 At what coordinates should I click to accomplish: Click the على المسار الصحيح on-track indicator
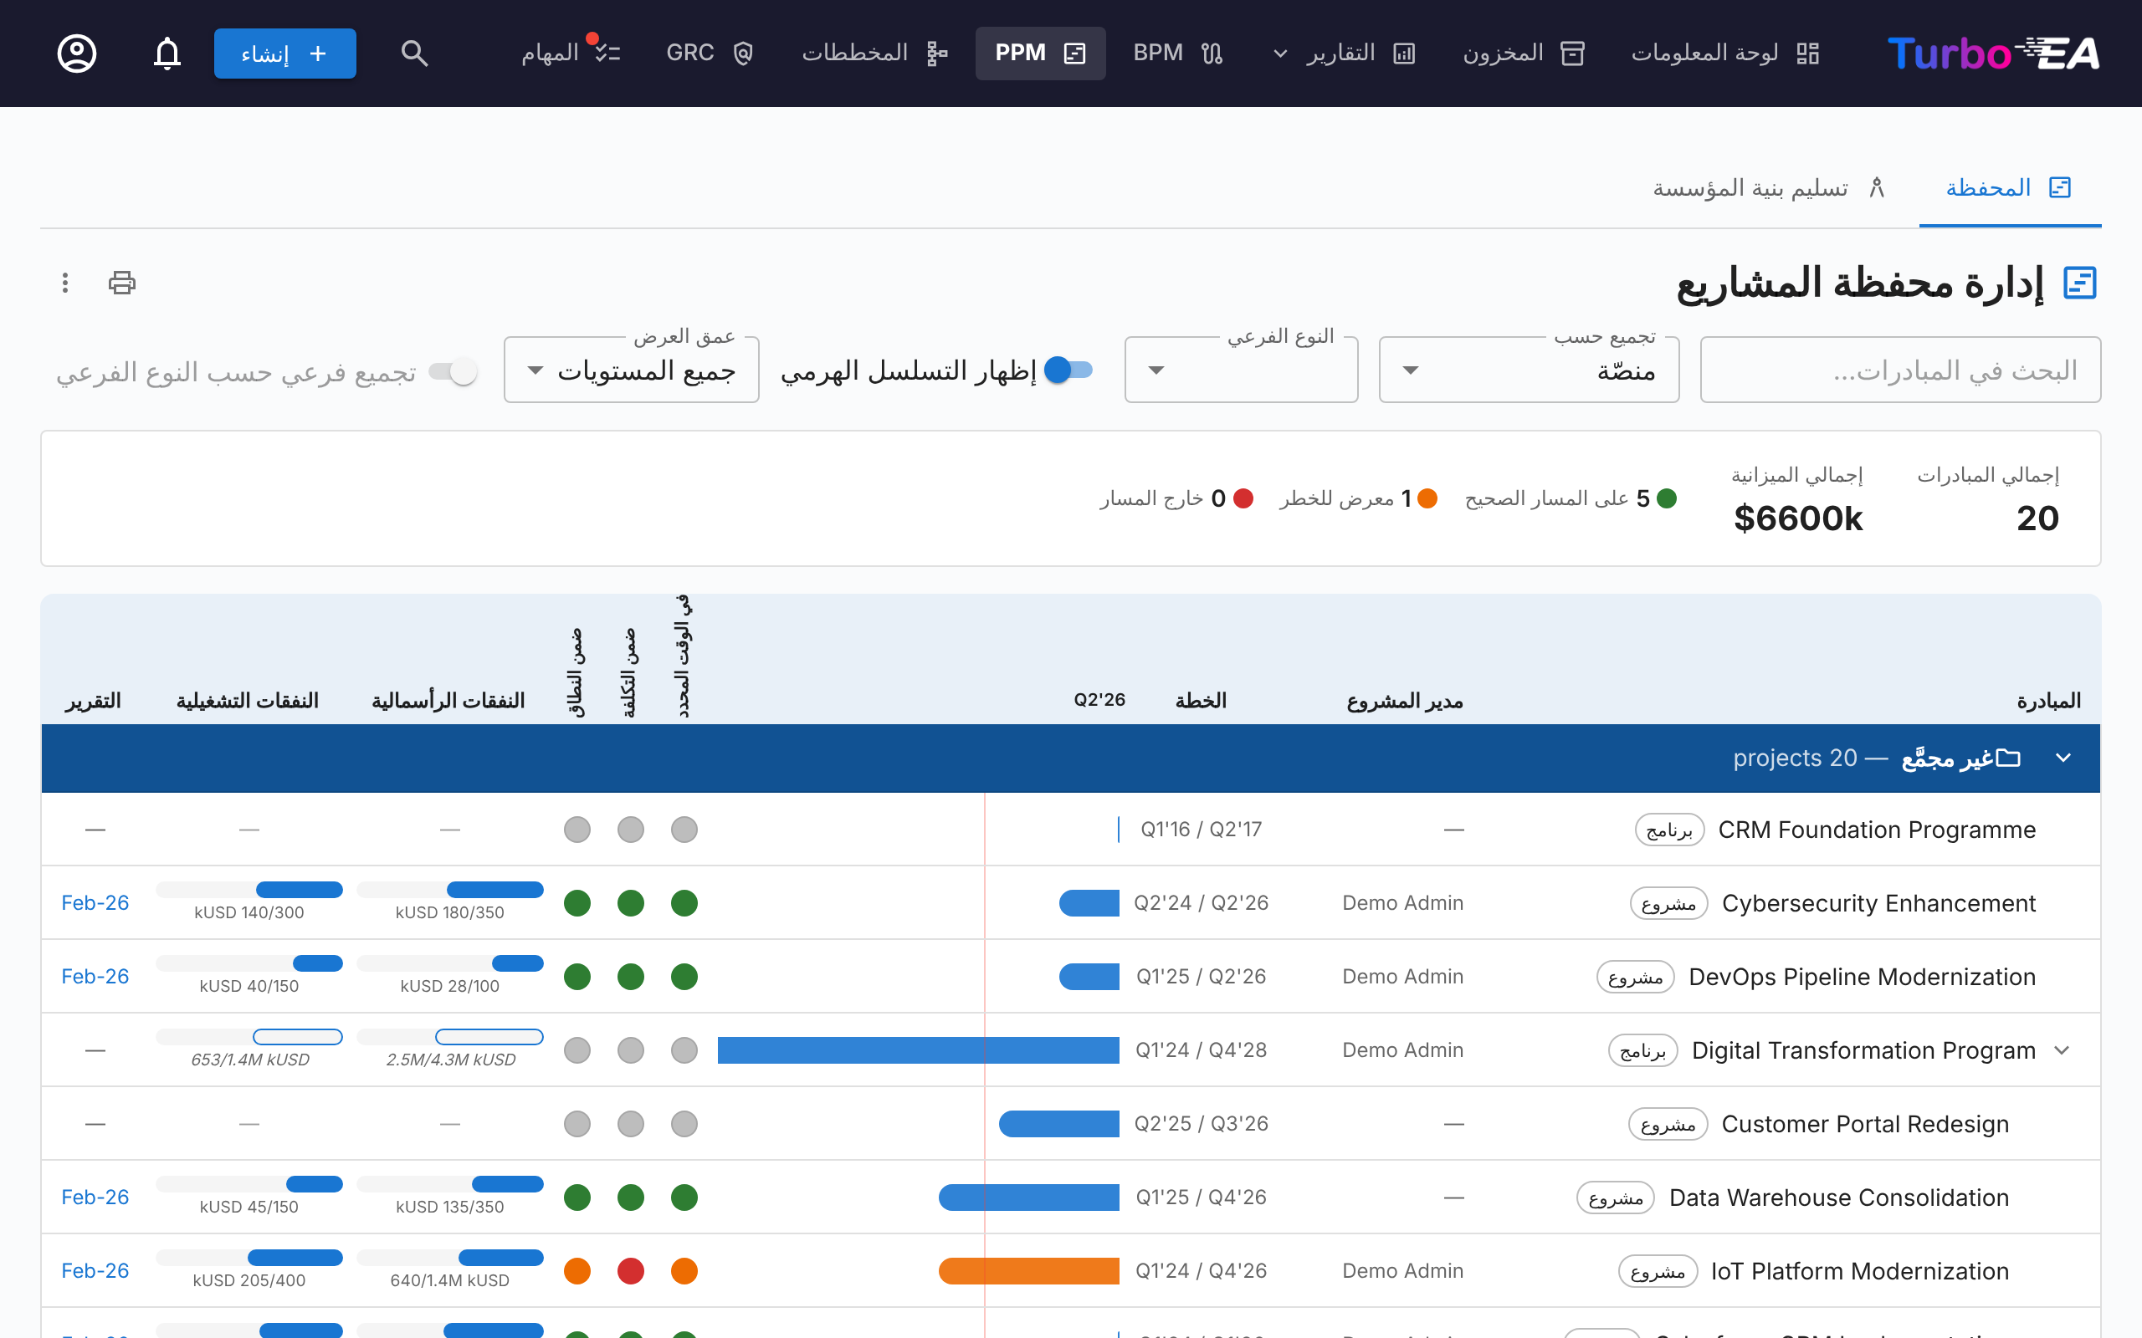[x=1571, y=498]
